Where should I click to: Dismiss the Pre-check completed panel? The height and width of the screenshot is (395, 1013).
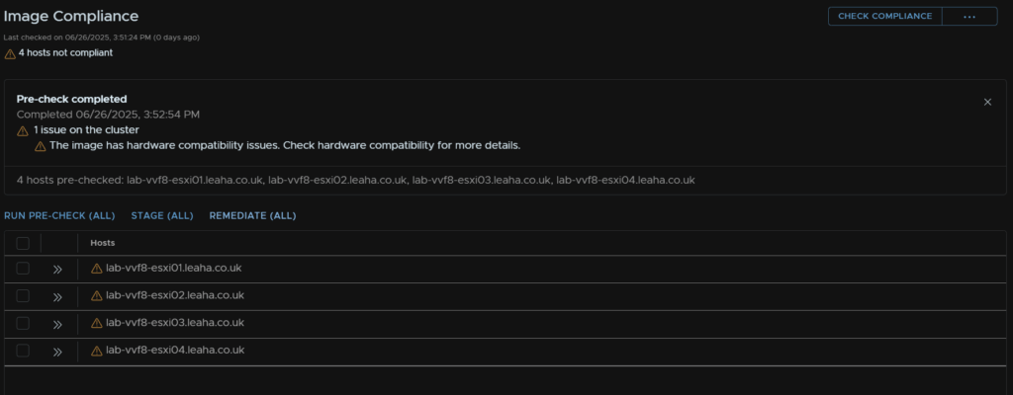pos(987,102)
